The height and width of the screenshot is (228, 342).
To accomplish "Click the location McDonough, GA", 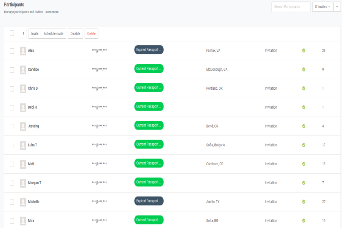I will point(217,70).
